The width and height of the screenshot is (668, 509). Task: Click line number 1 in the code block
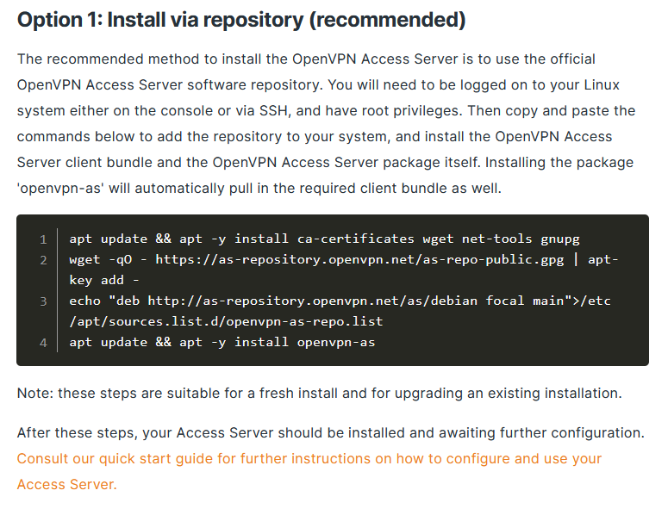pyautogui.click(x=43, y=239)
